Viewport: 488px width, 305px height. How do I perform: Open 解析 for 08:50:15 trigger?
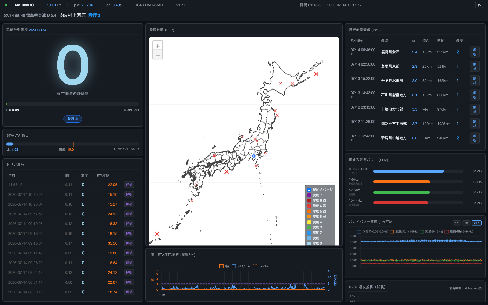pyautogui.click(x=129, y=292)
